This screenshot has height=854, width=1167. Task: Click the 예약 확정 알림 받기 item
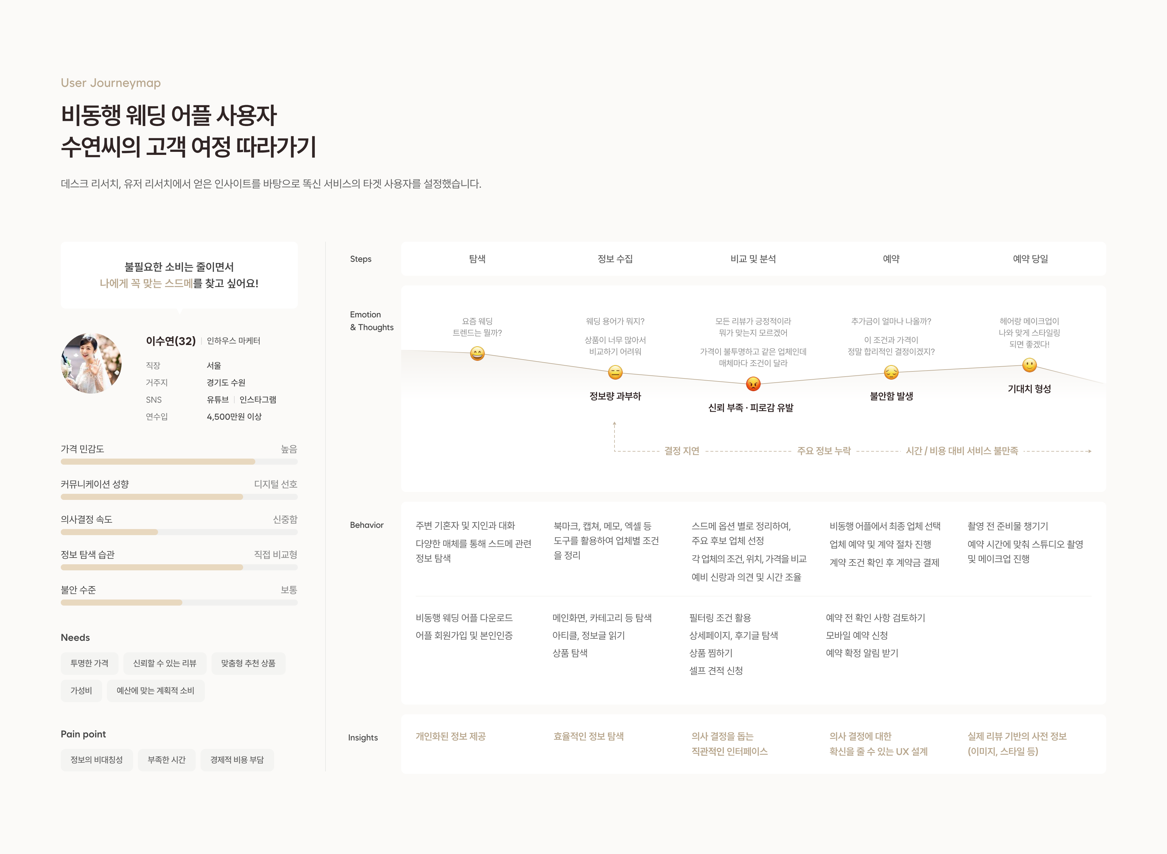pyautogui.click(x=862, y=653)
